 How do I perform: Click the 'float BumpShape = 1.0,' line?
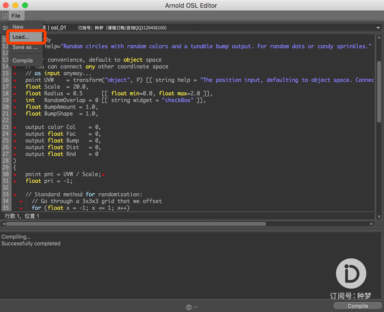[62, 114]
